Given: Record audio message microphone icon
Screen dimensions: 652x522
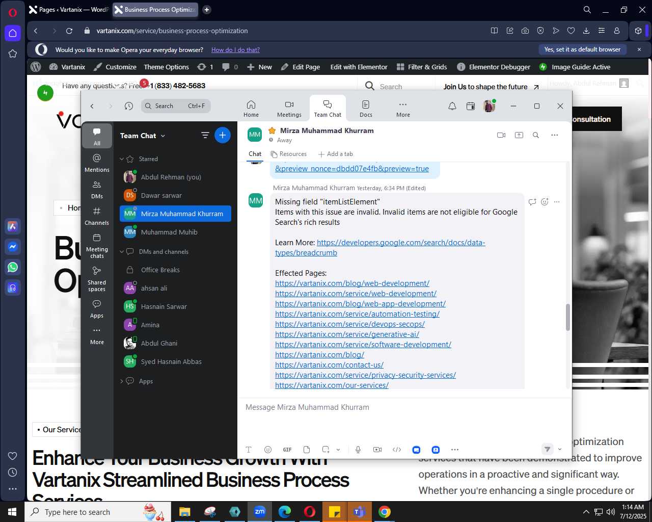Looking at the screenshot, I should coord(358,450).
